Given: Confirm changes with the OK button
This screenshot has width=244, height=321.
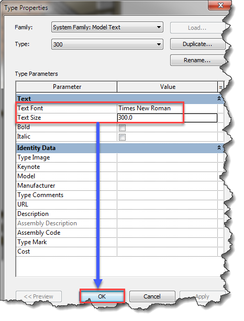Looking at the screenshot, I should pos(102,296).
